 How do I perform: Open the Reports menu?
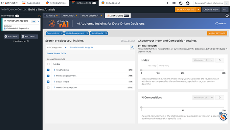(51, 16)
